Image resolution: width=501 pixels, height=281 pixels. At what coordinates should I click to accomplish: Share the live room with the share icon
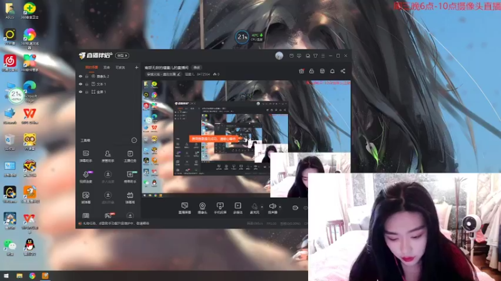pos(343,71)
